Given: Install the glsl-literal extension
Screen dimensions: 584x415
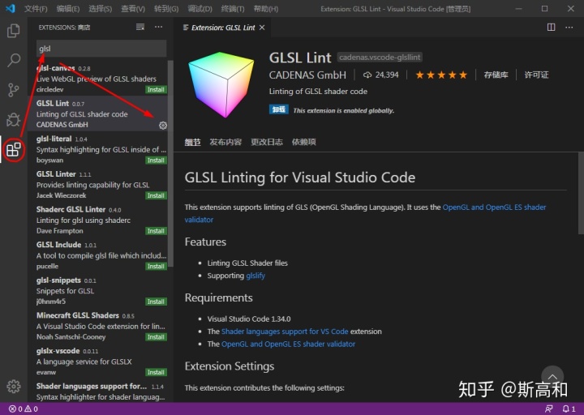Looking at the screenshot, I should pyautogui.click(x=156, y=160).
